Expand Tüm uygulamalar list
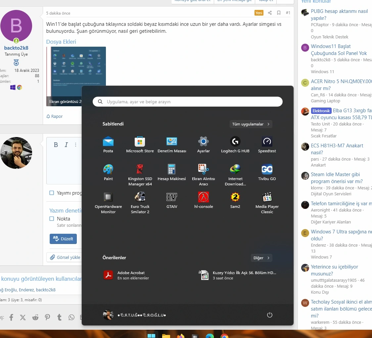Screen dimensions: 372x338 point(251,124)
